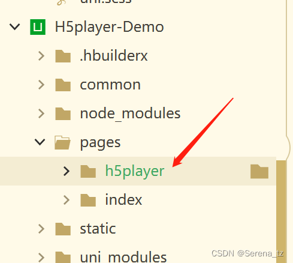Select the H5player-Demo project name
Screen dimensions: 293x263
tap(109, 27)
